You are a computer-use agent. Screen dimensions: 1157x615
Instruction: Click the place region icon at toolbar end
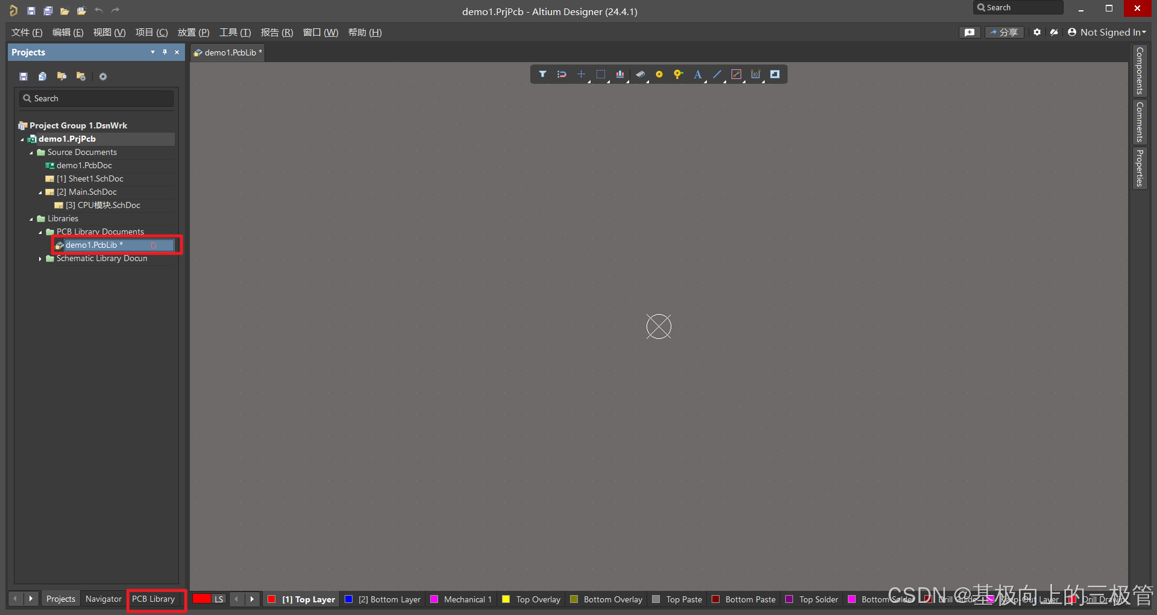(x=775, y=74)
